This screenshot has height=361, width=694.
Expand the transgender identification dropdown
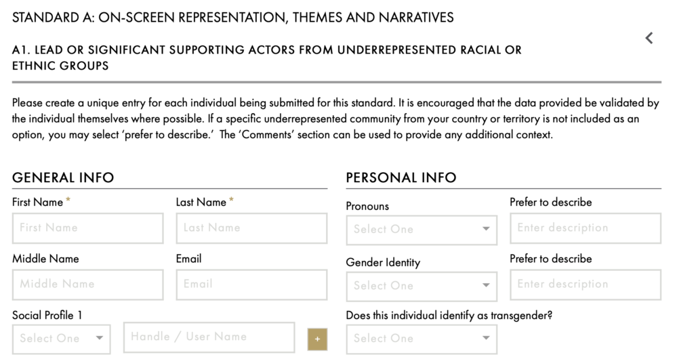click(422, 339)
